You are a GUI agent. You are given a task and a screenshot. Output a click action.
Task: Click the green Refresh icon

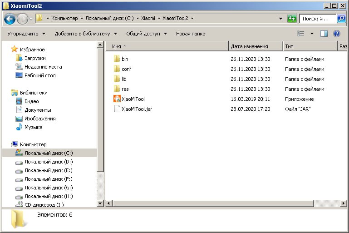coord(292,19)
